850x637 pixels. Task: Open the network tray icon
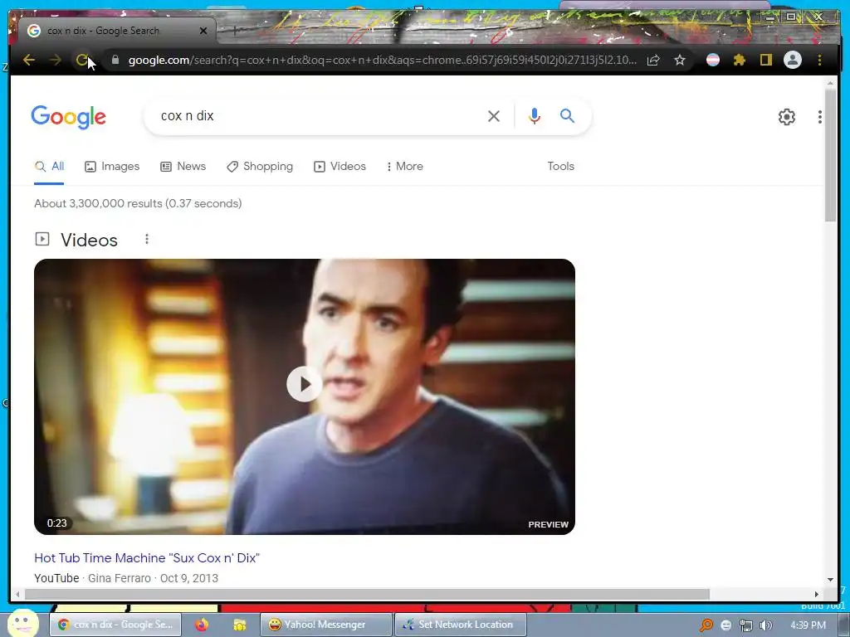(x=746, y=625)
